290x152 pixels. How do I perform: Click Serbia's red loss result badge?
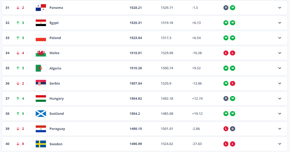coord(233,83)
